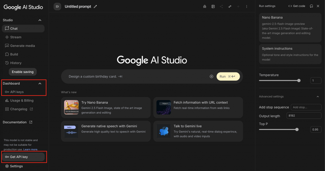Open the Stream section
Viewport: 325px width, 171px height.
pyautogui.click(x=23, y=37)
